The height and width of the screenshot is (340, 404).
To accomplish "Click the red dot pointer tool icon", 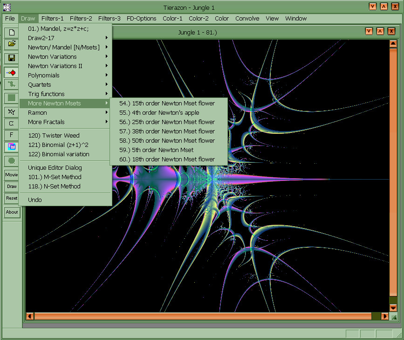I will pyautogui.click(x=12, y=73).
